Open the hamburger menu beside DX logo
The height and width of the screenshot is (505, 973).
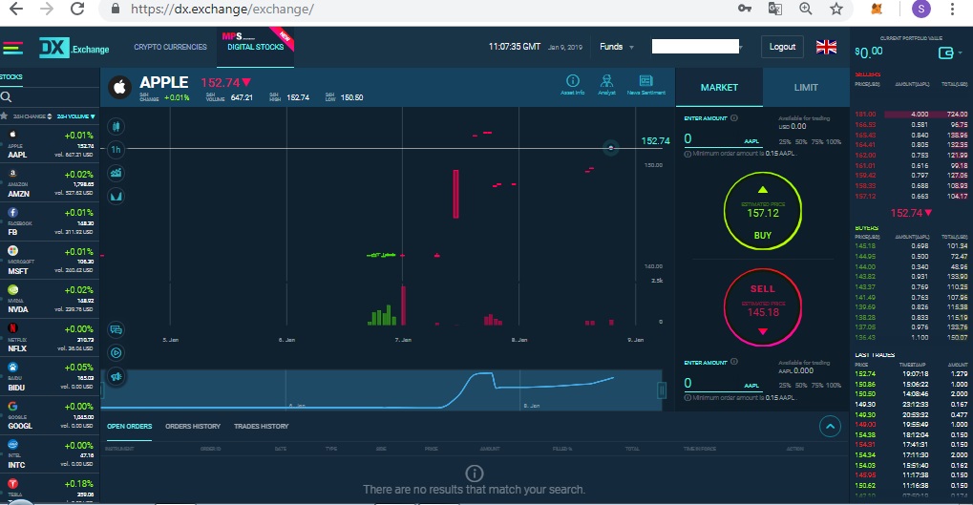(12, 48)
